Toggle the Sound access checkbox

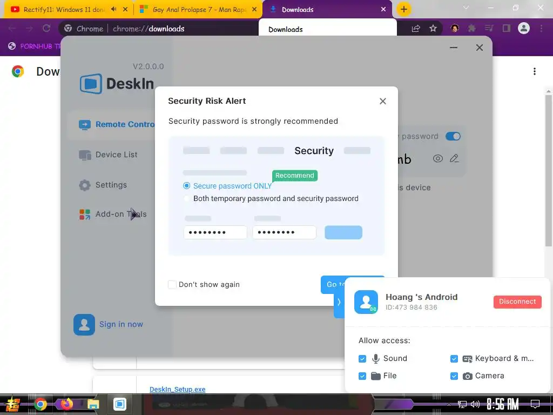[x=362, y=359]
